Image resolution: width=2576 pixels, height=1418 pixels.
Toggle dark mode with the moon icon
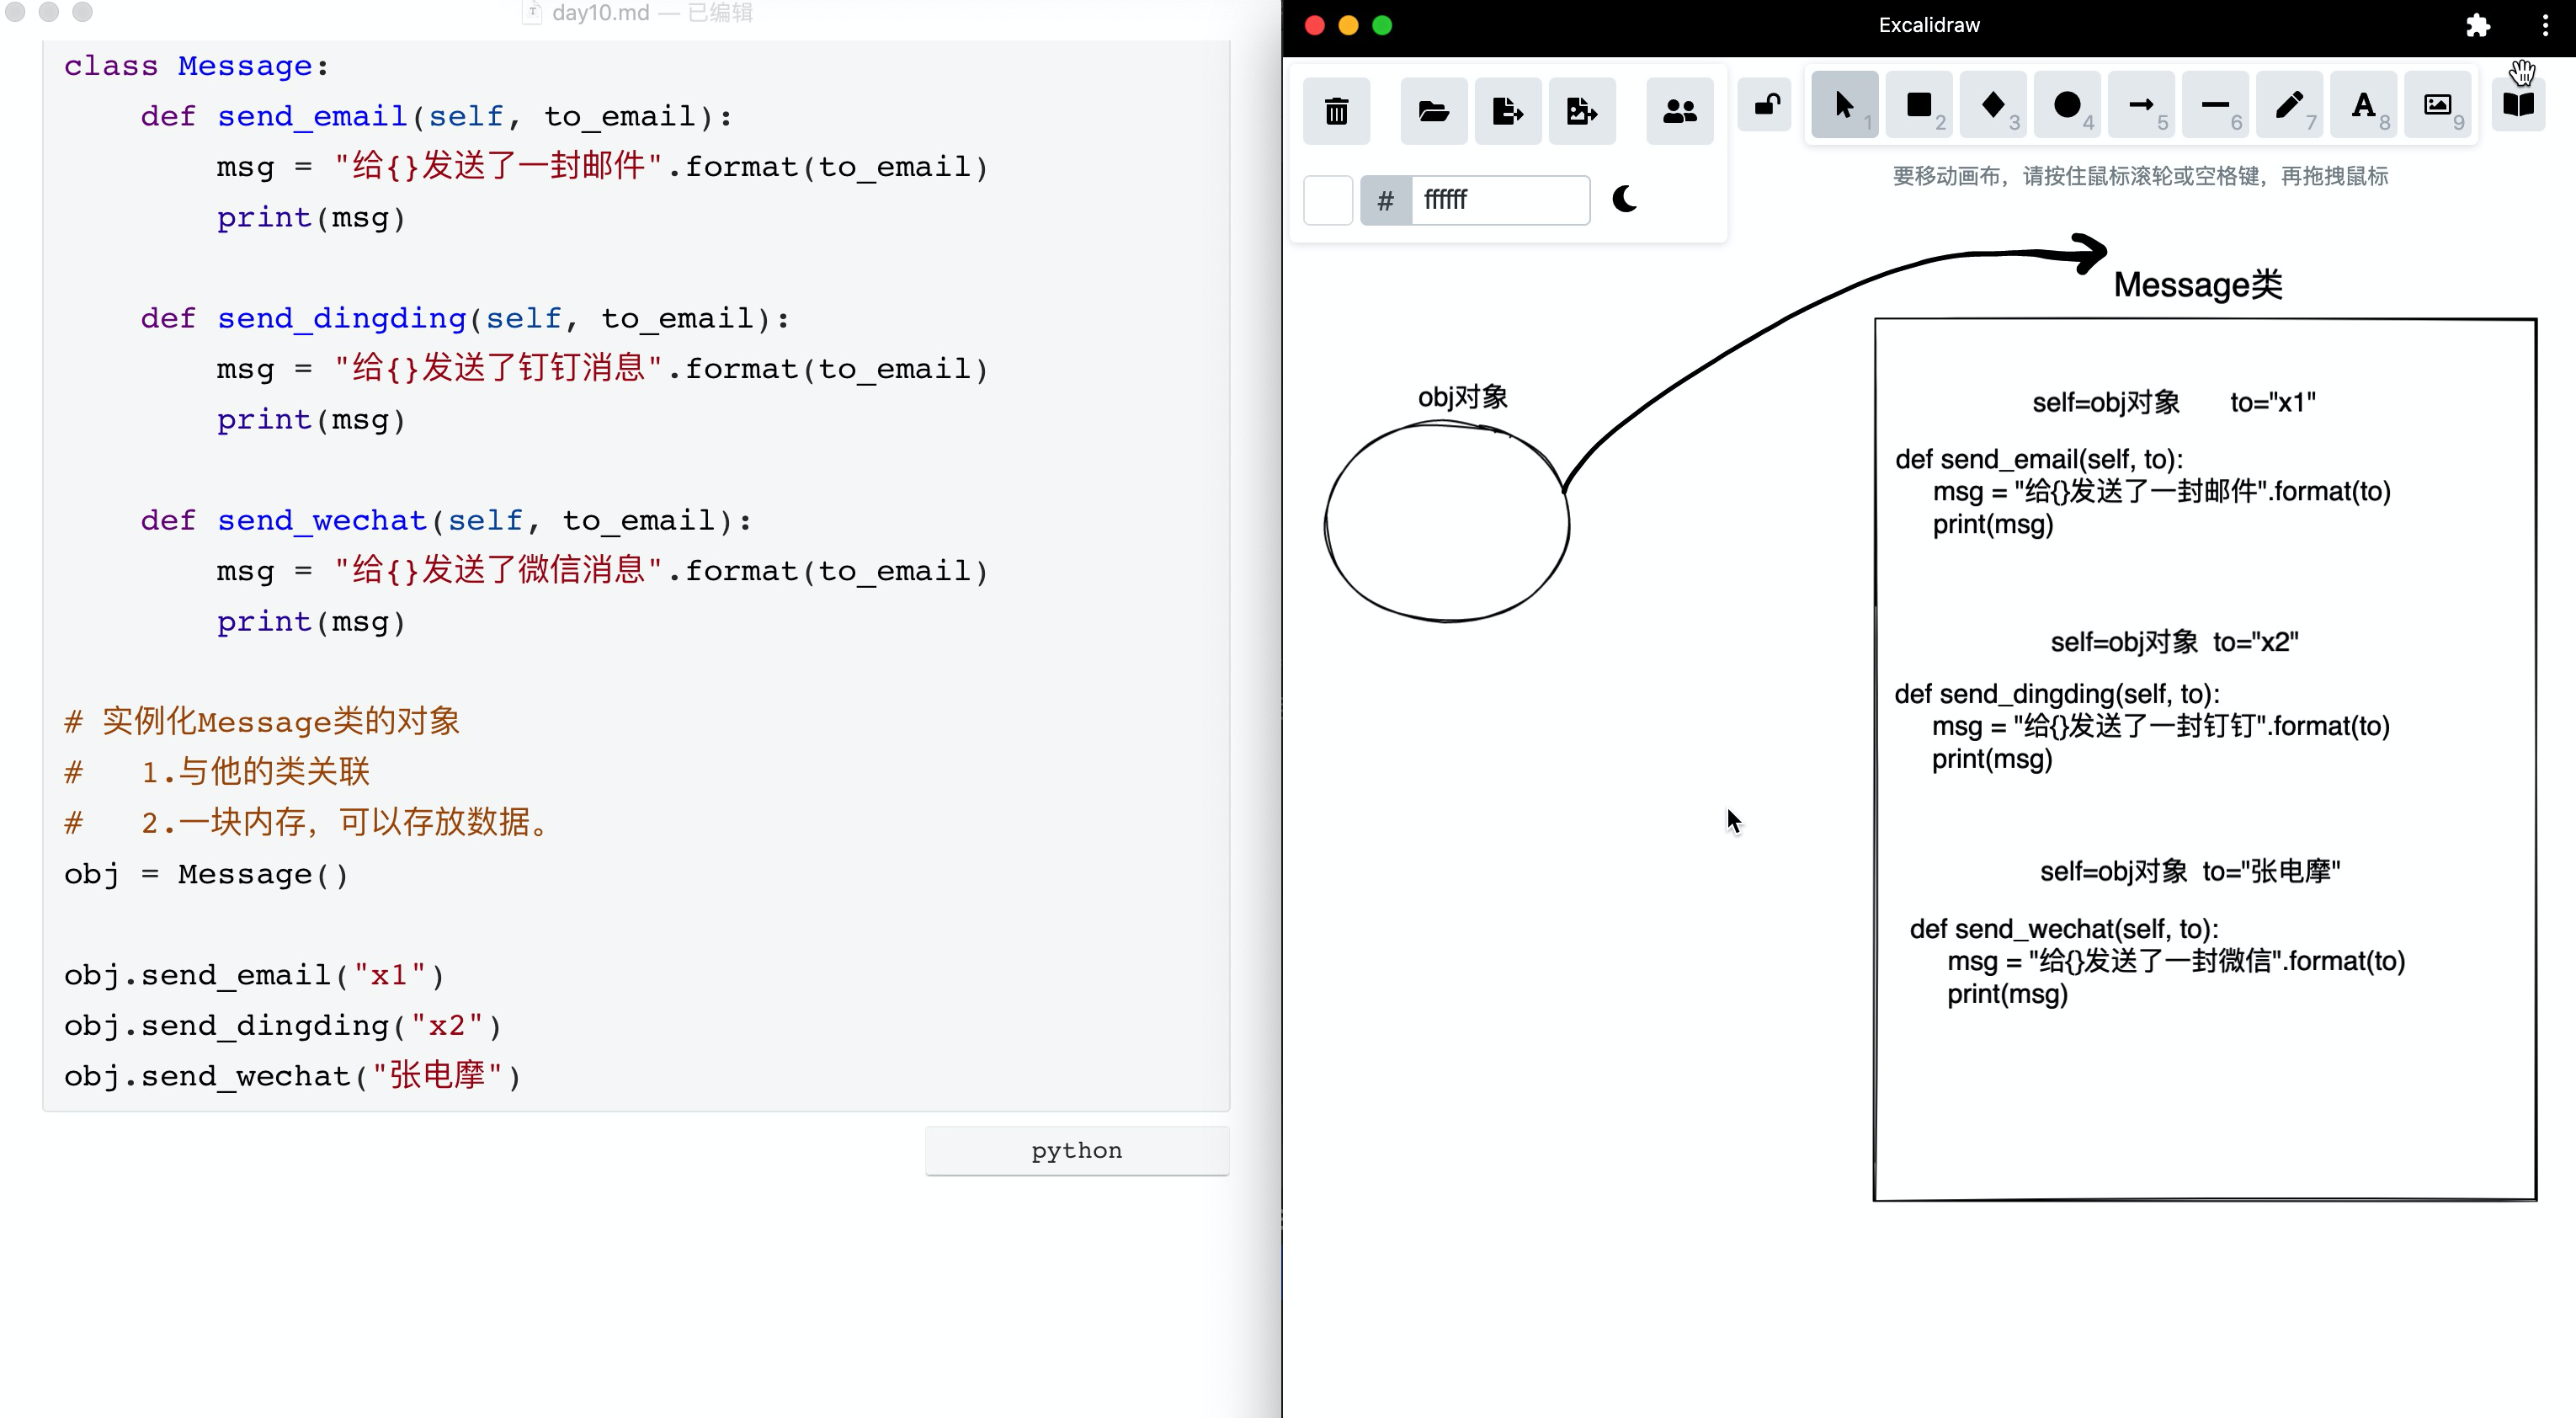coord(1625,200)
